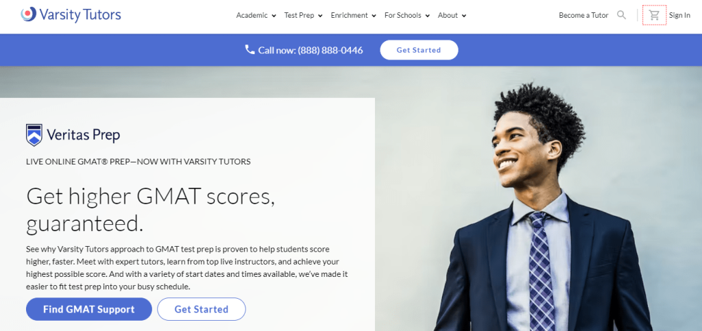Click the Find GMAT Support button

[x=89, y=309]
